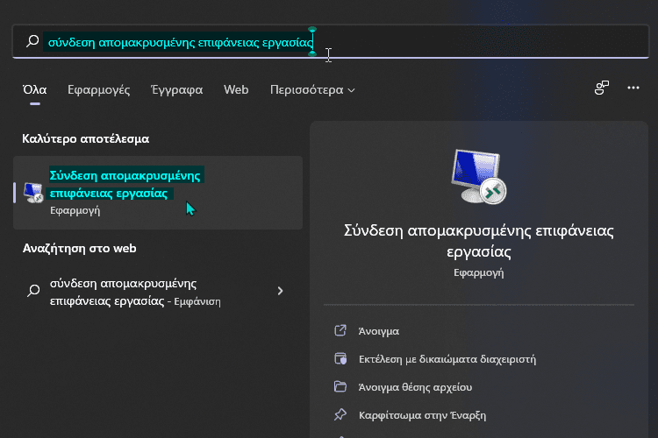Click Άνοιγμα to open the app

379,331
